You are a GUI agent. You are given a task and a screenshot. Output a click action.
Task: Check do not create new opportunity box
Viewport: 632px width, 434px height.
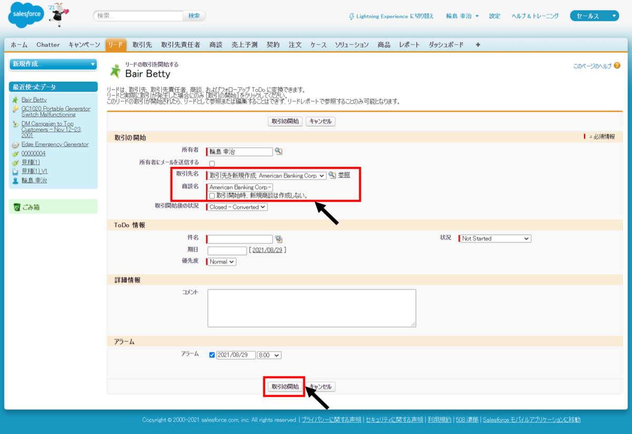(x=212, y=196)
